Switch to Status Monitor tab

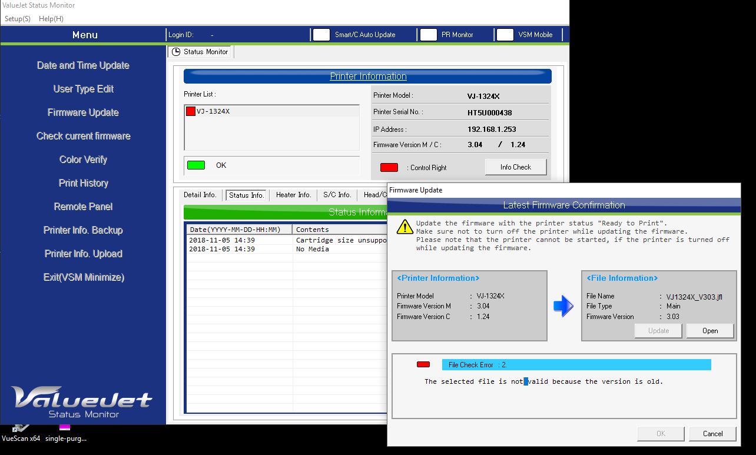(200, 52)
